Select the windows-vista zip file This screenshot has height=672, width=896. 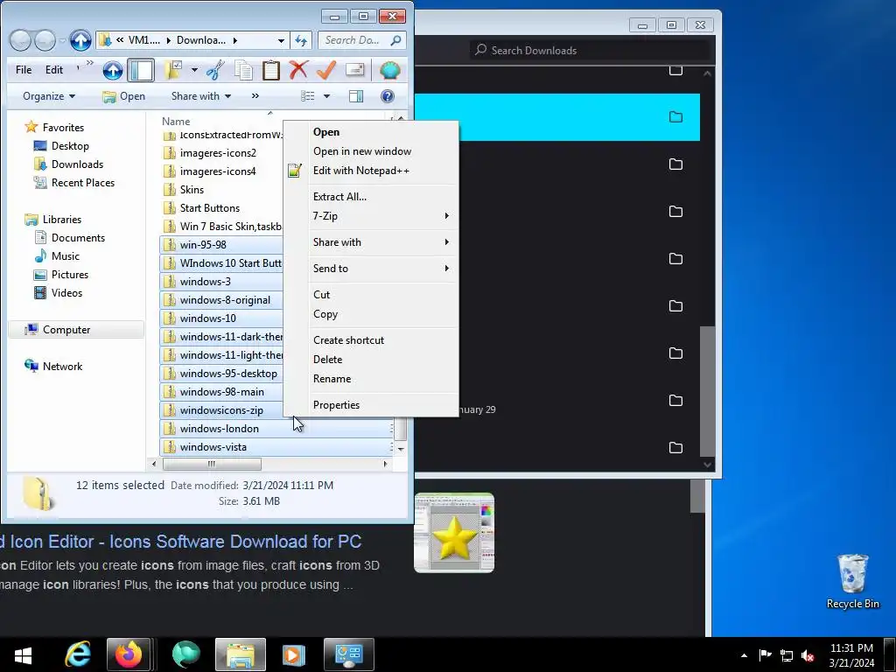pyautogui.click(x=276, y=447)
